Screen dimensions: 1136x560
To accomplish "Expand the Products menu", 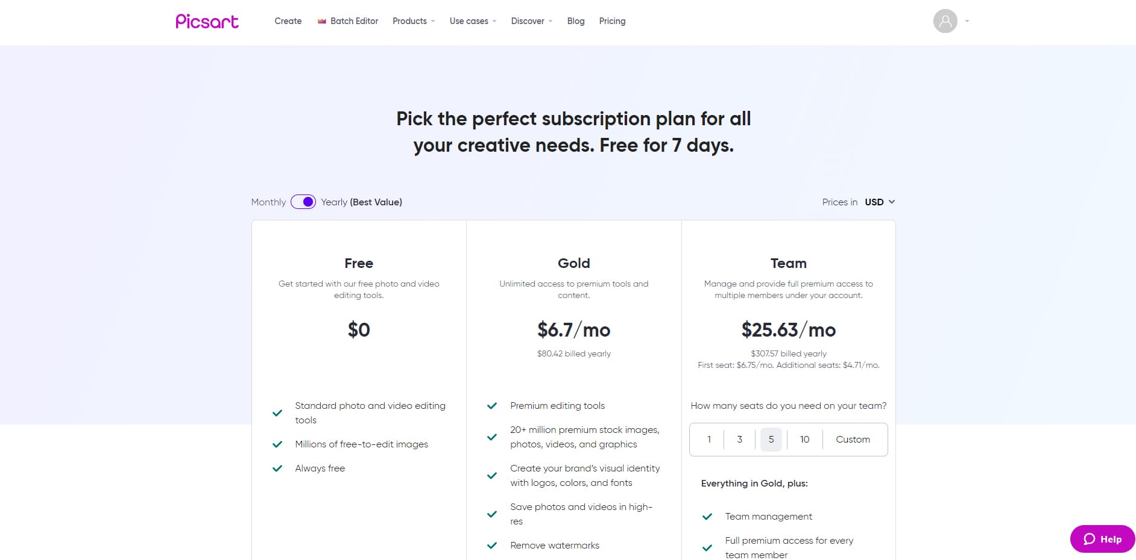I will click(414, 21).
